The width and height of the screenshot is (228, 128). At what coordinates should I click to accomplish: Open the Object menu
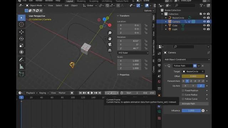click(x=74, y=6)
